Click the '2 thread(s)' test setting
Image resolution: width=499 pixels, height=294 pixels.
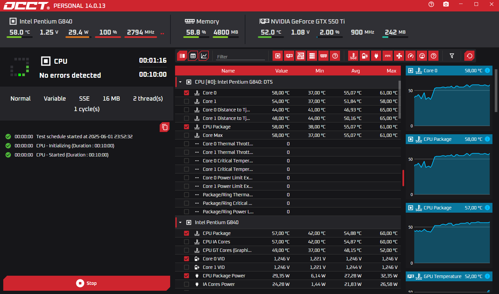click(x=148, y=99)
